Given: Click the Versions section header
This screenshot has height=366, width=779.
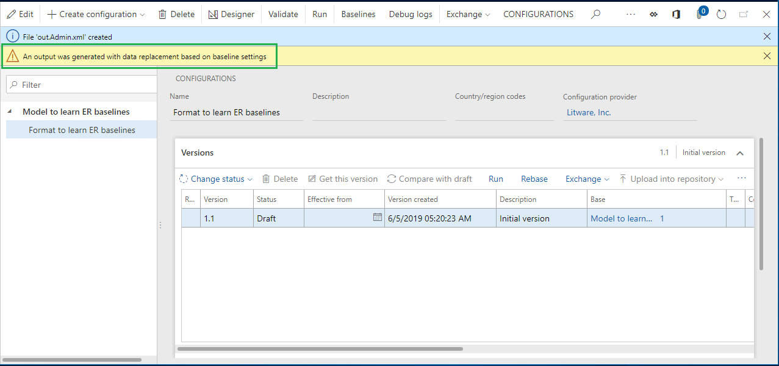Looking at the screenshot, I should click(x=464, y=152).
